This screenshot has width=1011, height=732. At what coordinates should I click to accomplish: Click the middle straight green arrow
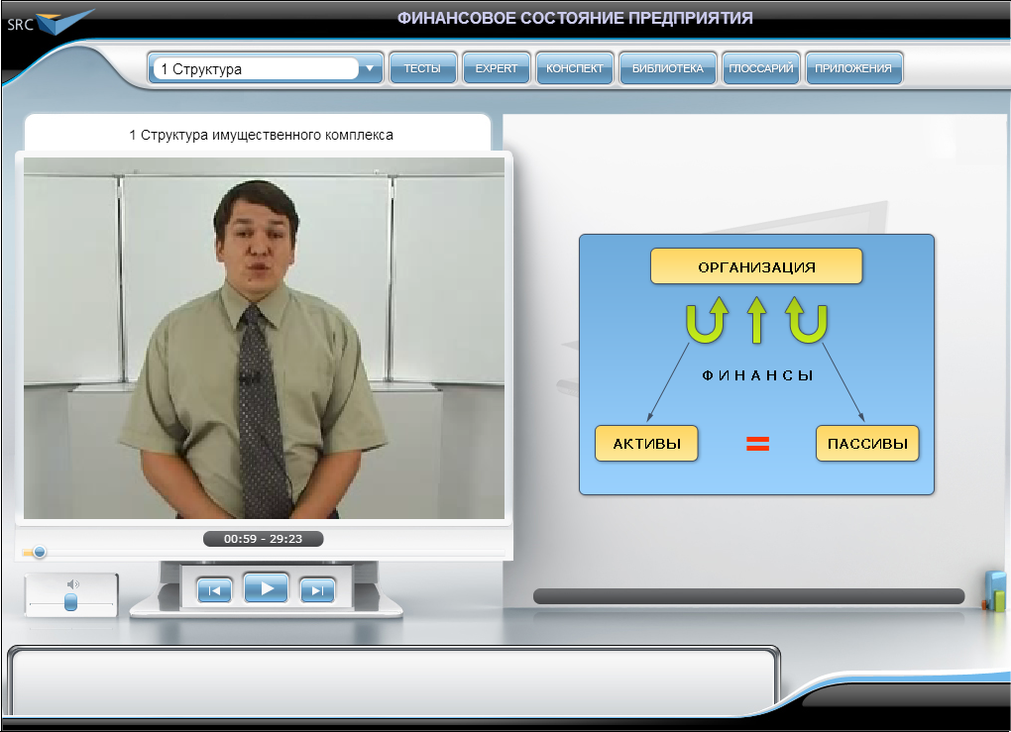(757, 319)
